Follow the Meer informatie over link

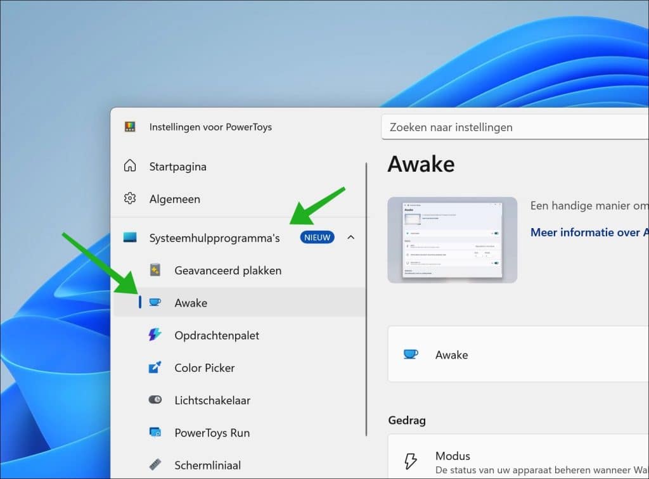589,233
